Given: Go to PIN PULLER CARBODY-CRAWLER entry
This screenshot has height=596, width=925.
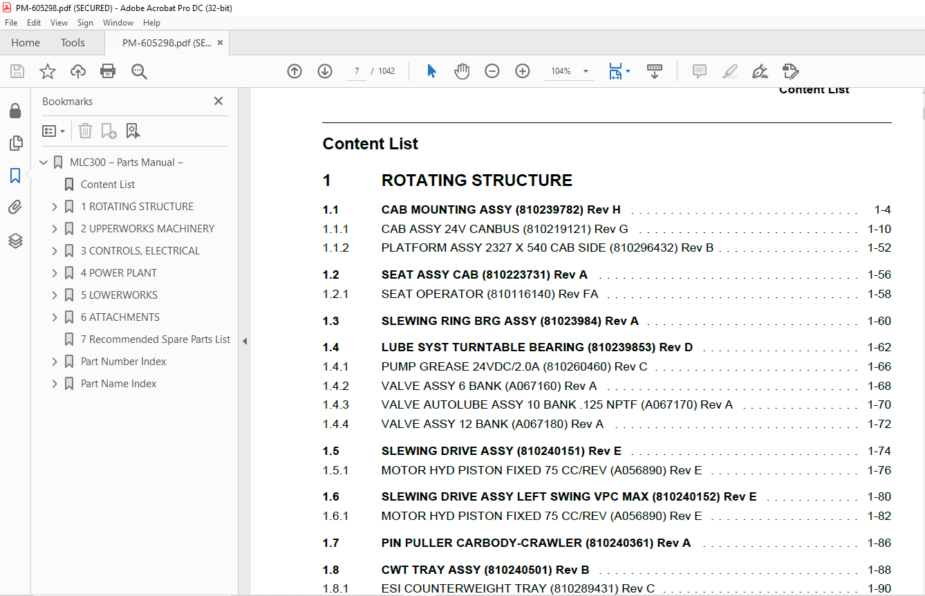Looking at the screenshot, I should (x=536, y=543).
